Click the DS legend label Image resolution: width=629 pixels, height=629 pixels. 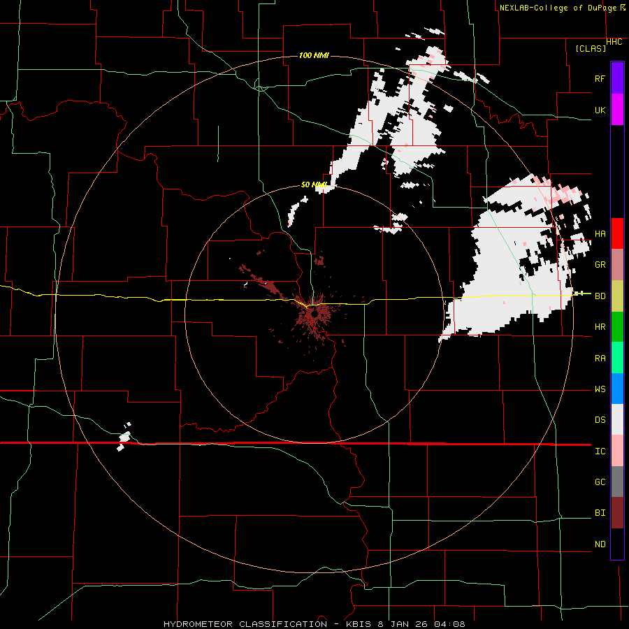(600, 419)
